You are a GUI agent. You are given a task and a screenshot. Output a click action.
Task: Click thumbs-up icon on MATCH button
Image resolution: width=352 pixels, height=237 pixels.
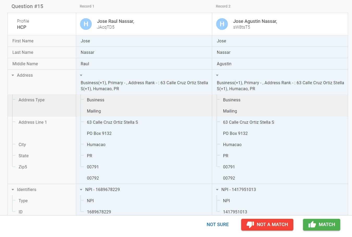pyautogui.click(x=312, y=225)
